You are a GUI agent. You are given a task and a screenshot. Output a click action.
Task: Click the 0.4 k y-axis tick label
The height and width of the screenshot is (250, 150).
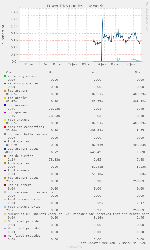pyautogui.click(x=14, y=47)
